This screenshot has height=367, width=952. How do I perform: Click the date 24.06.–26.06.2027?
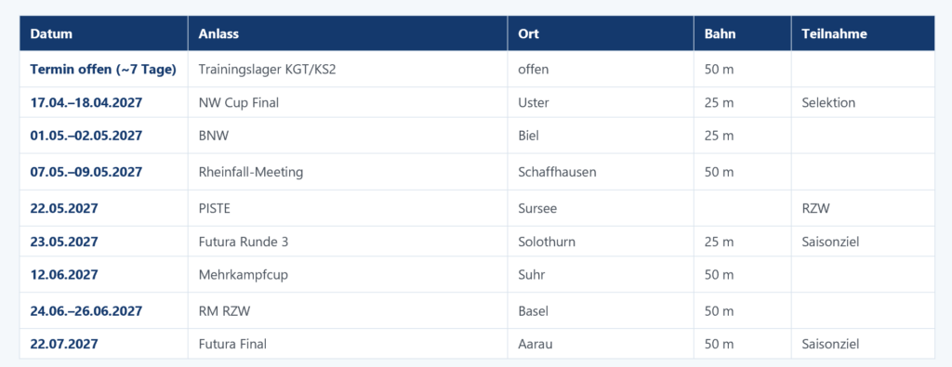point(86,311)
